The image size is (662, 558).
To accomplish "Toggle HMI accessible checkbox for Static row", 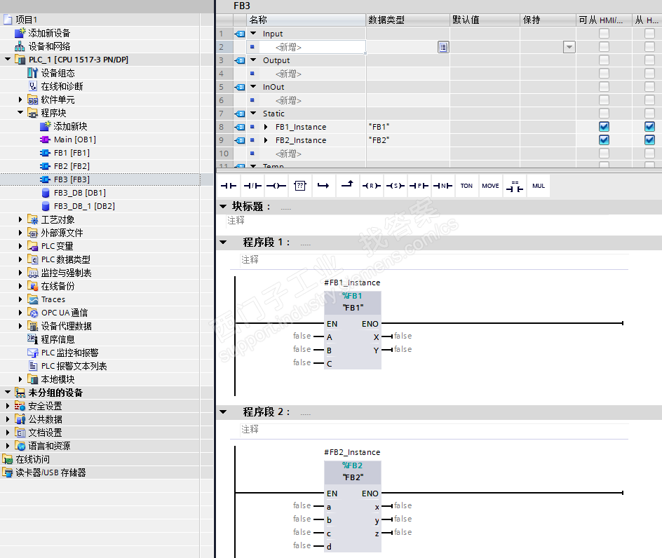I will click(x=604, y=113).
